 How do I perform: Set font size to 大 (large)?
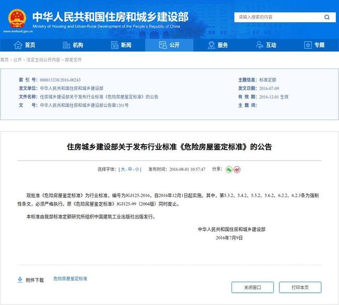coord(123,169)
